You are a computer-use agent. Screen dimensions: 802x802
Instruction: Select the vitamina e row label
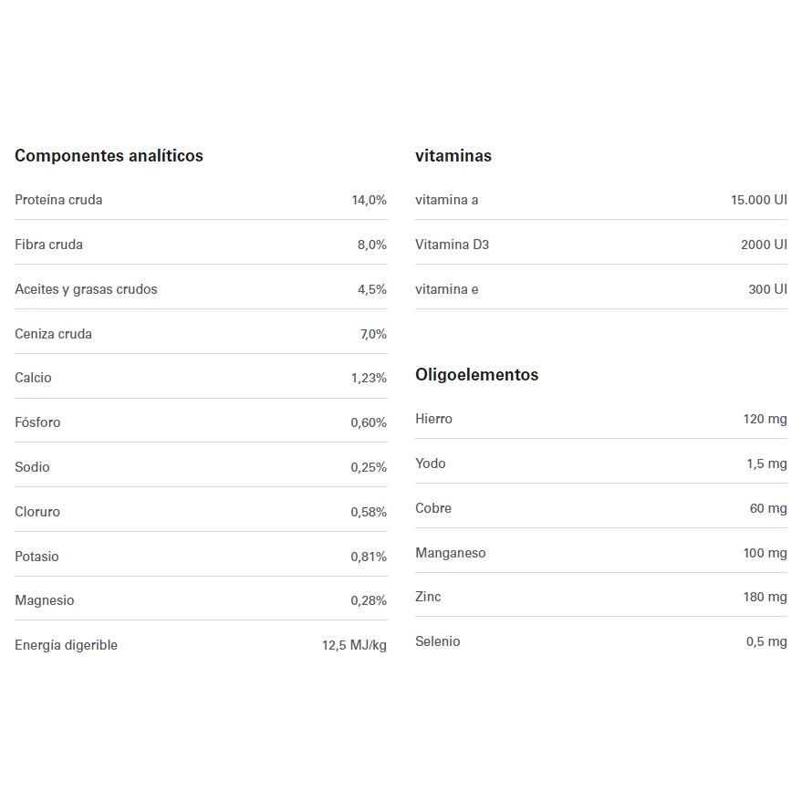(446, 289)
